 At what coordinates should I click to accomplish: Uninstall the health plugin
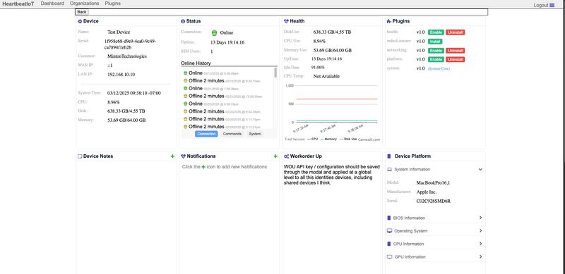455,32
